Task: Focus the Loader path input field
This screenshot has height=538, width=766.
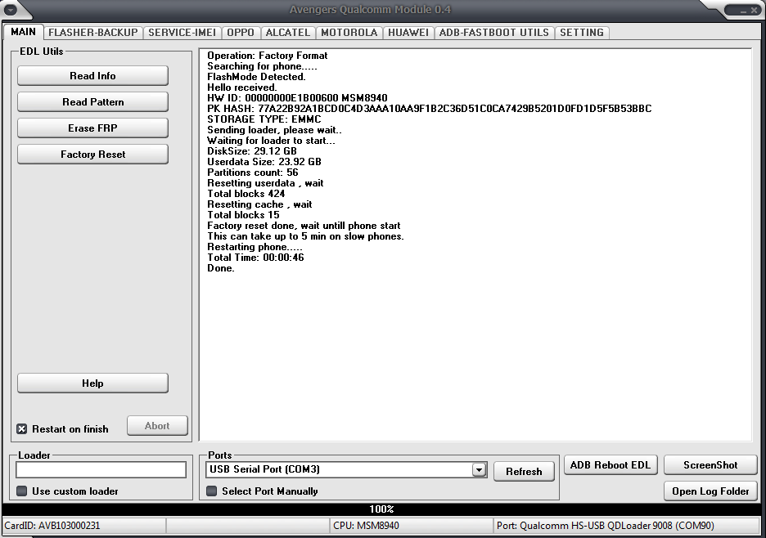Action: (101, 469)
